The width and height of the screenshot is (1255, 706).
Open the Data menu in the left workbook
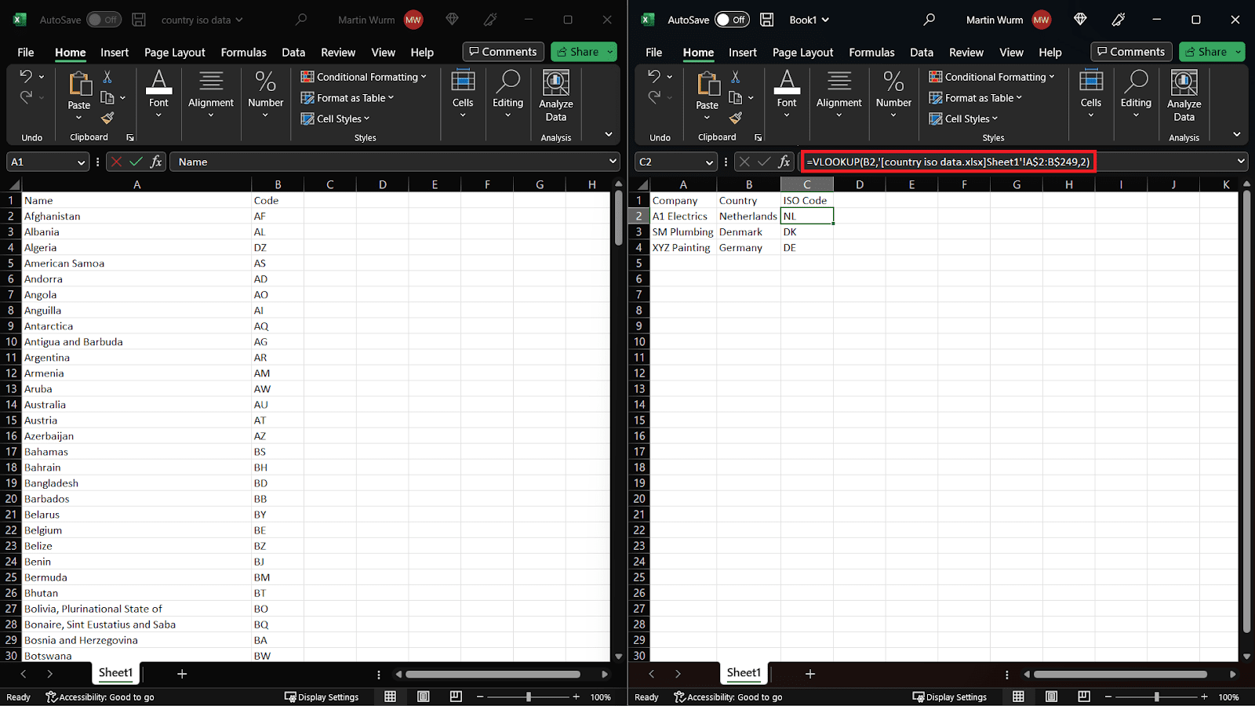coord(293,53)
